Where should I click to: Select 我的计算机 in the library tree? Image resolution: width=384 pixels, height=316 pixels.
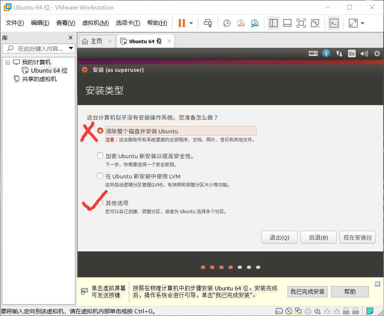click(36, 62)
